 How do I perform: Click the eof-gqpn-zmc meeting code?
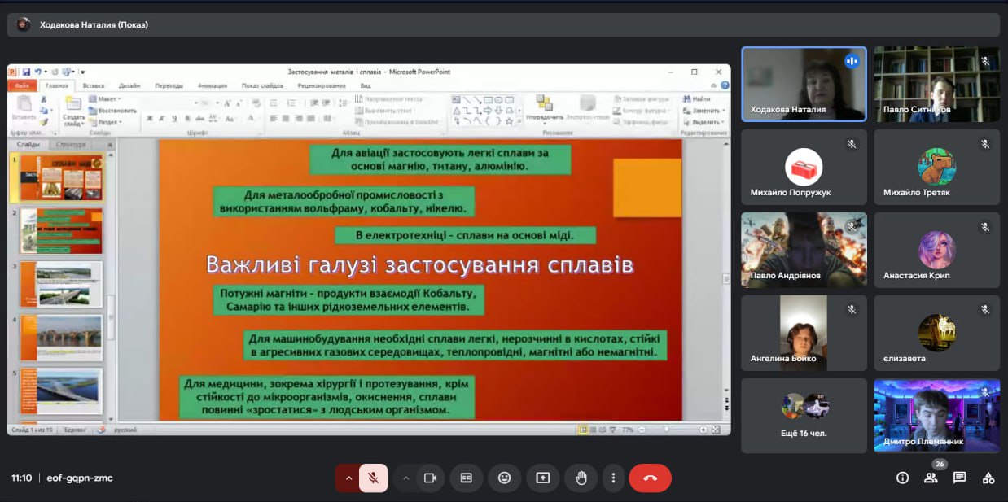tap(79, 478)
